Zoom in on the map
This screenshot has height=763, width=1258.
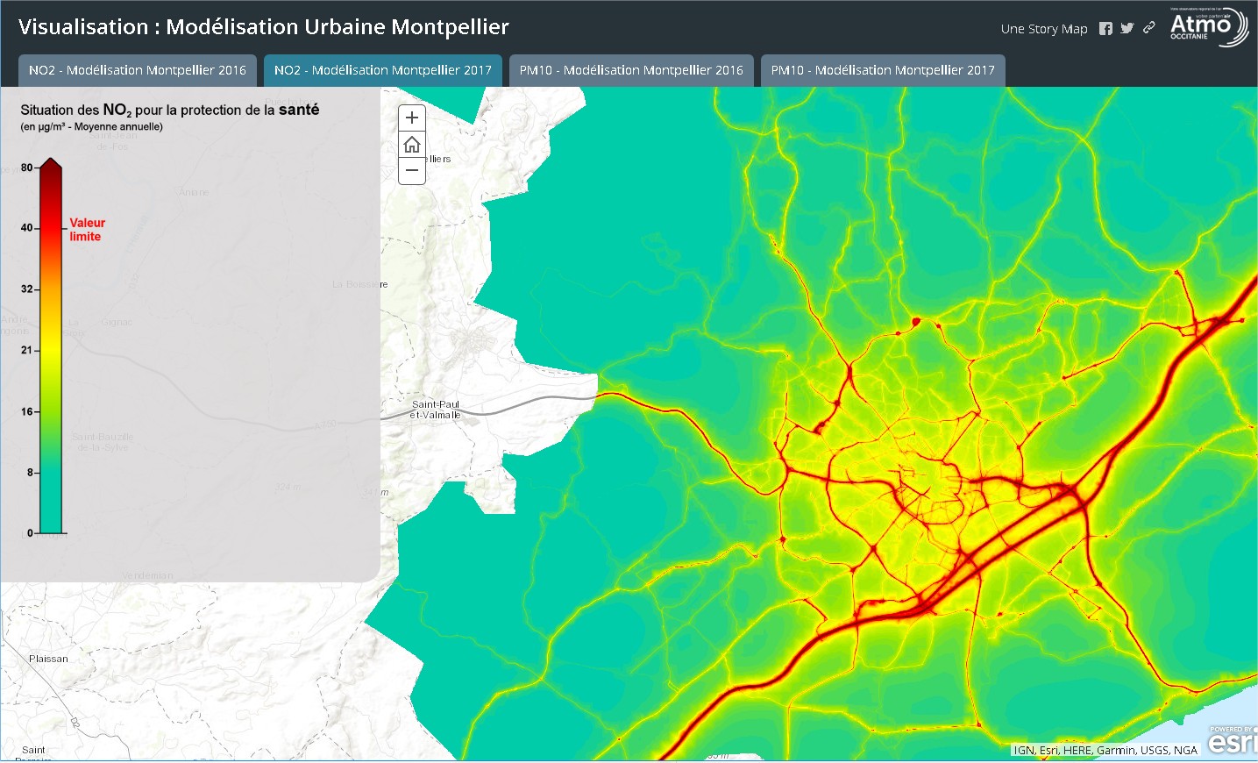pos(412,118)
